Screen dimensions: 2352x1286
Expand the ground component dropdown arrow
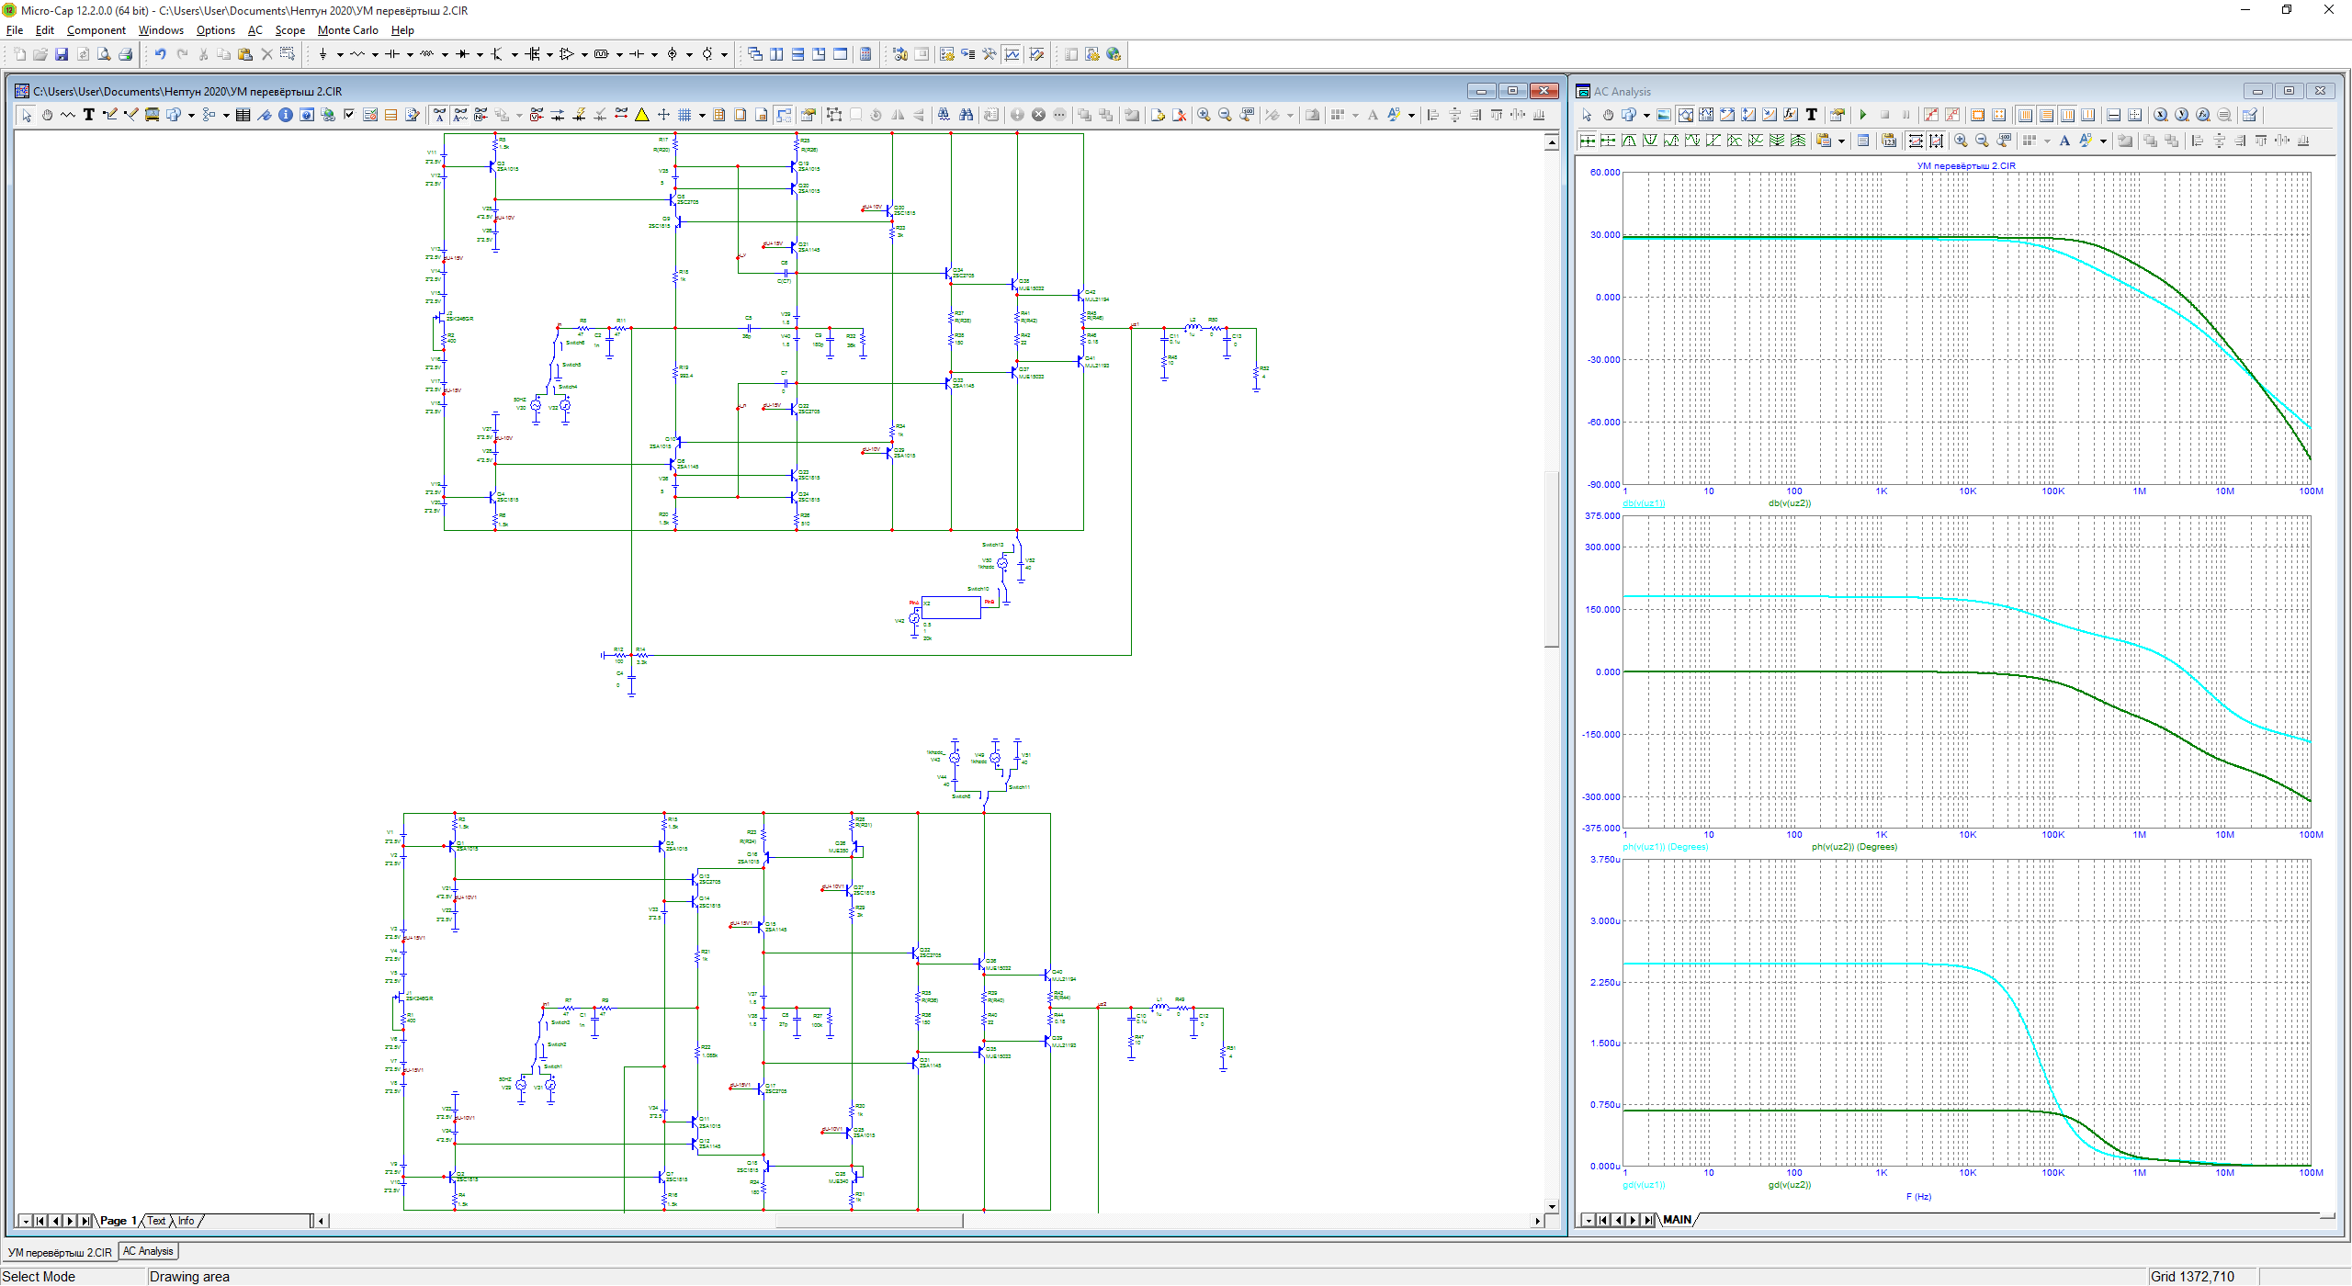point(340,54)
